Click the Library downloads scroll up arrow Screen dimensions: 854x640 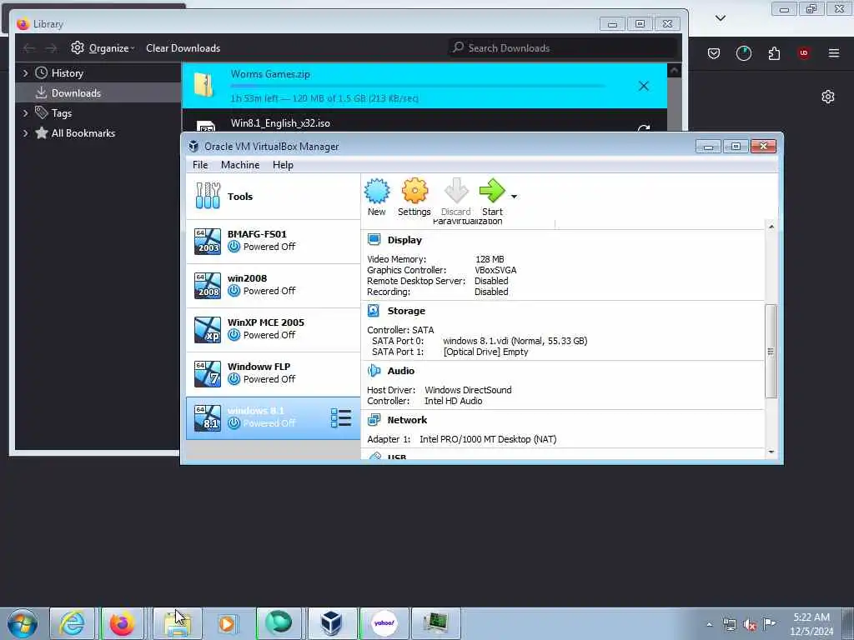[x=674, y=70]
